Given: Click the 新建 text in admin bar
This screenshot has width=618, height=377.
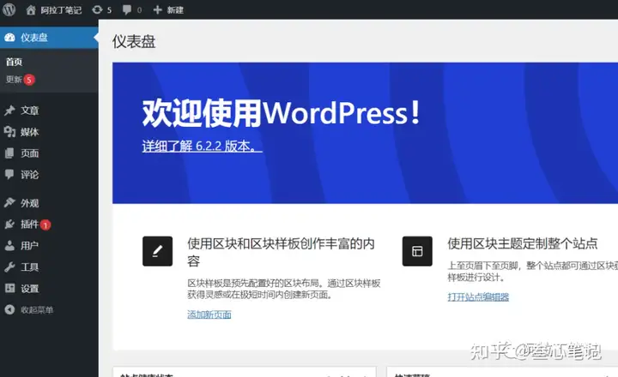Looking at the screenshot, I should click(x=175, y=9).
